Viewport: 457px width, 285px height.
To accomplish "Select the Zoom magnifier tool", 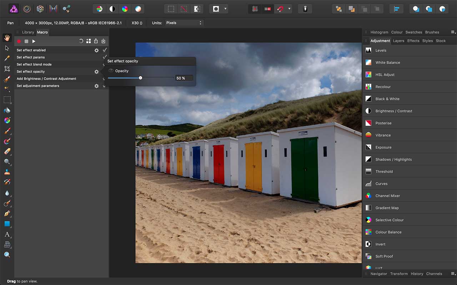I will [x=7, y=255].
